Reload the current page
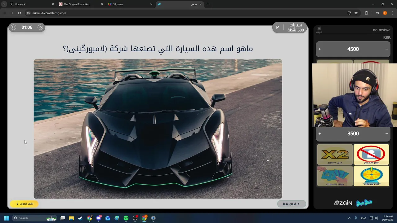This screenshot has width=397, height=223. click(x=19, y=13)
